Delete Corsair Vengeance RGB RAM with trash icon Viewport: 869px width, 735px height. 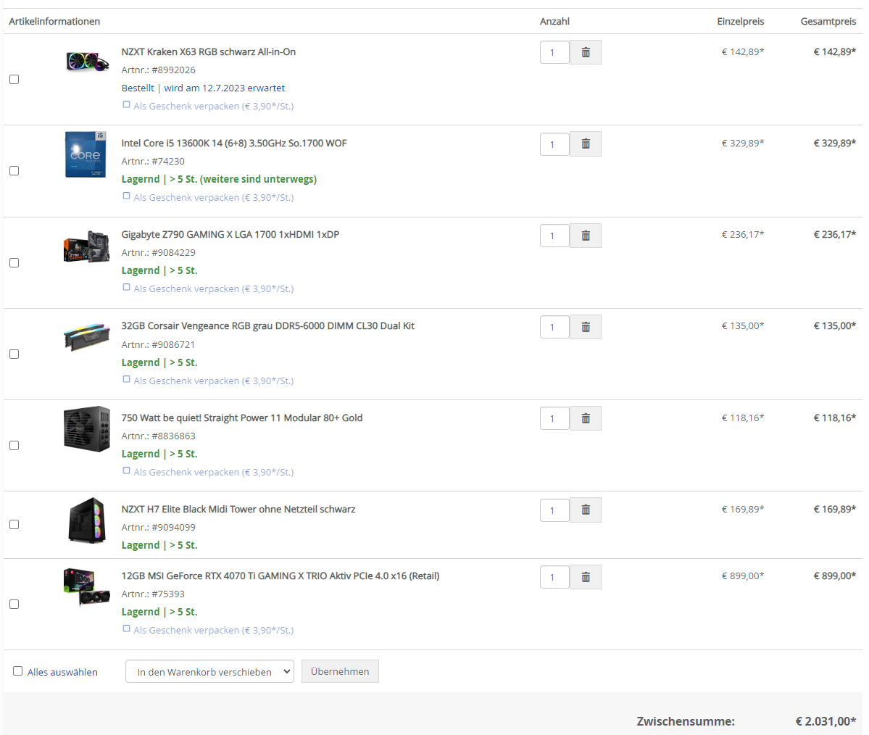coord(585,327)
